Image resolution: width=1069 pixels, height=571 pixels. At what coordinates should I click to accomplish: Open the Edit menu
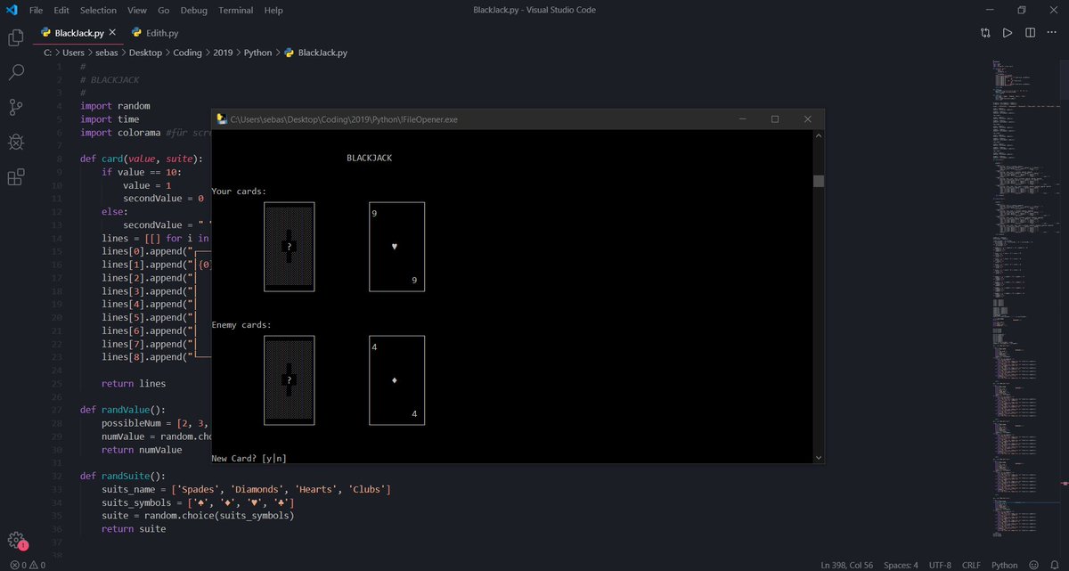61,10
